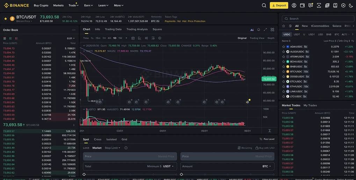Expand the chart to fullscreen
This screenshot has width=356, height=180.
point(265,30)
